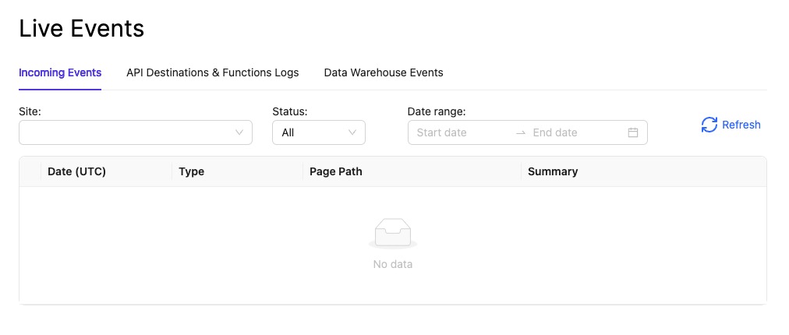Click the No data placeholder text
789x335 pixels.
[392, 264]
